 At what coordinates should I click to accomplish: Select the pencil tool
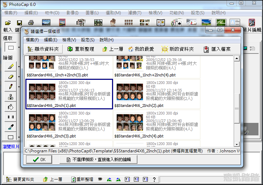point(11,87)
